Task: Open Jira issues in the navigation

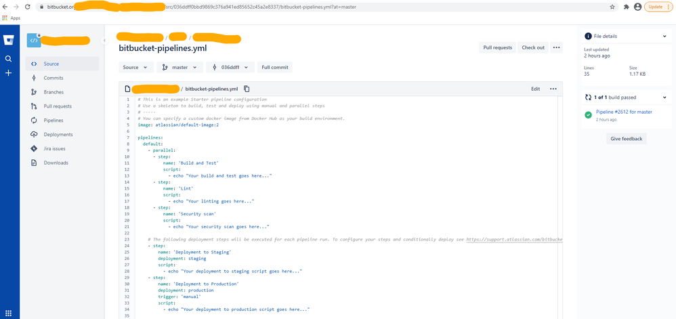Action: [62, 149]
